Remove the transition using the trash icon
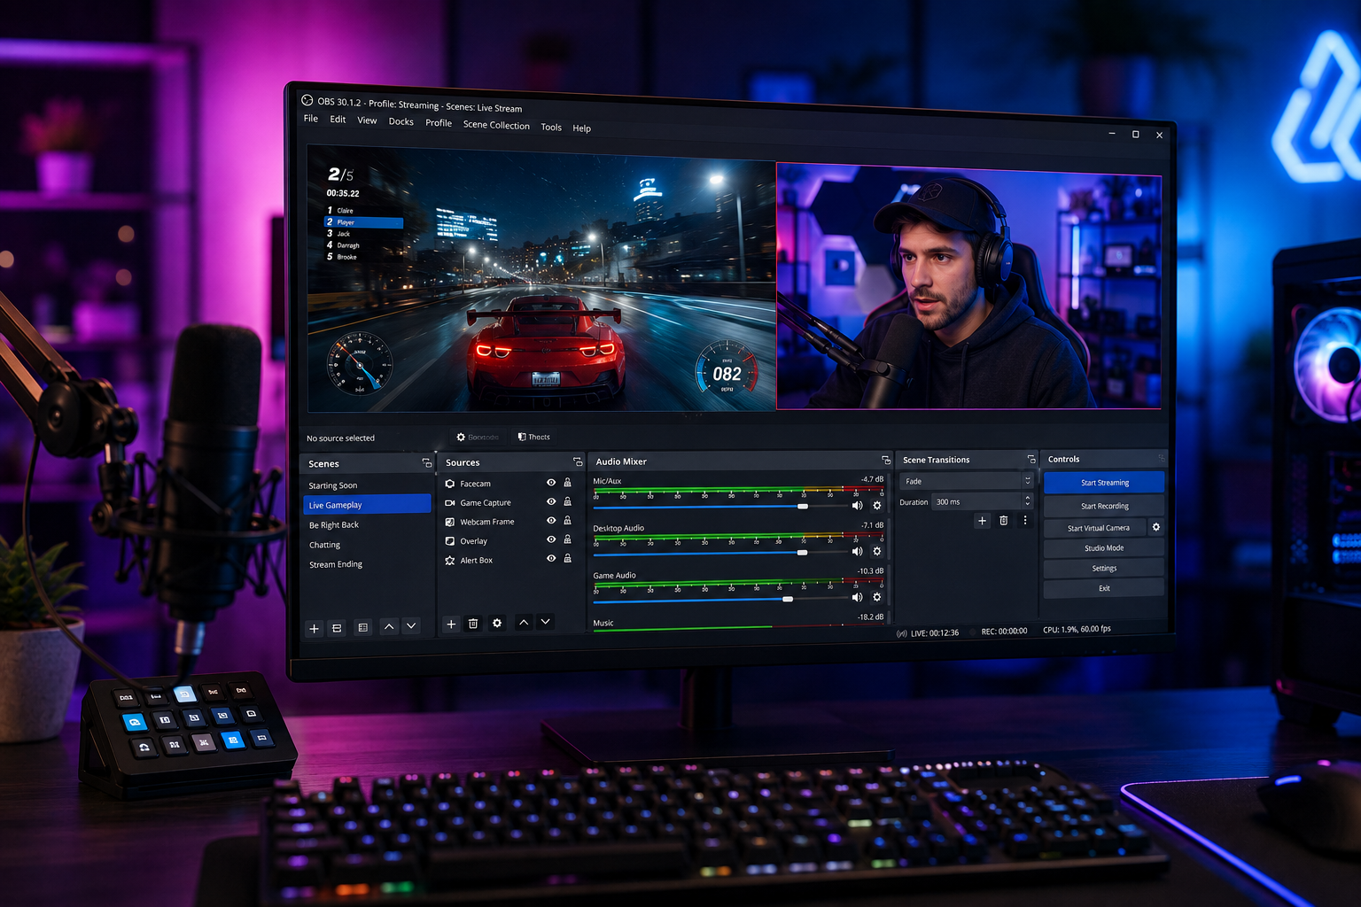1361x907 pixels. (x=1004, y=521)
